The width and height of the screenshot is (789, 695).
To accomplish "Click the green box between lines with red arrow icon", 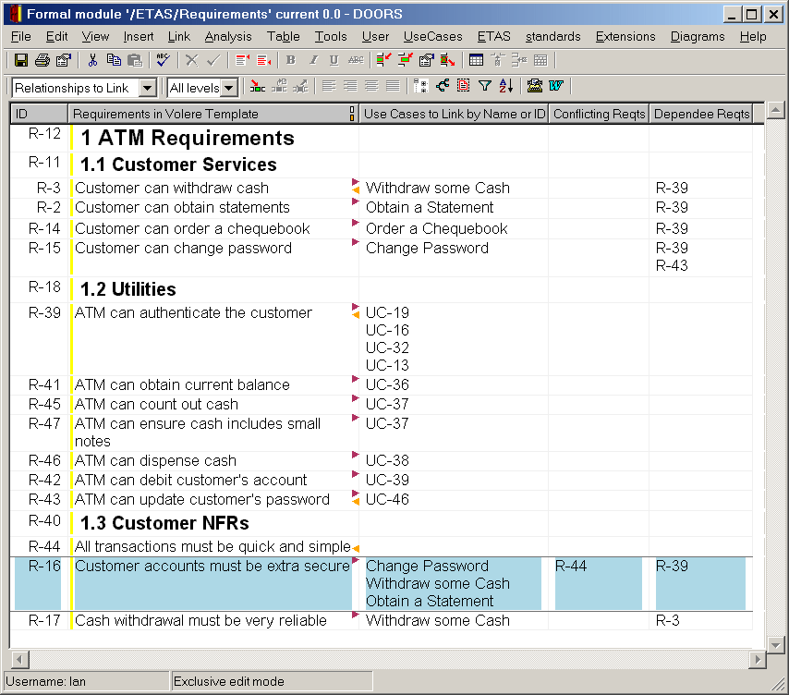I will (405, 60).
